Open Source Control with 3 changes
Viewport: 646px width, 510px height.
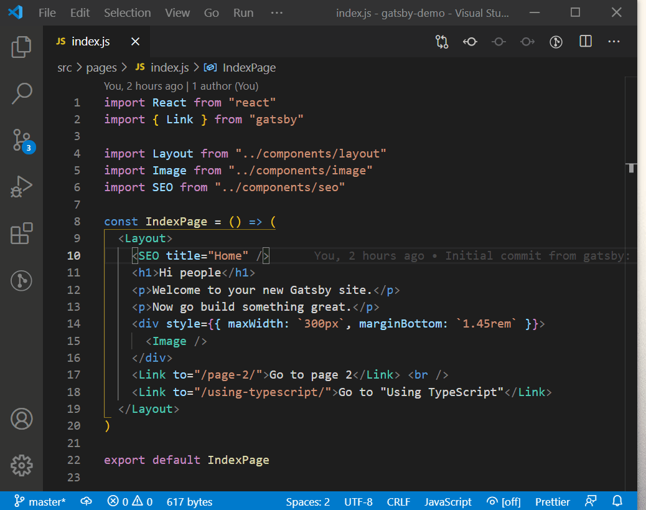pos(21,140)
